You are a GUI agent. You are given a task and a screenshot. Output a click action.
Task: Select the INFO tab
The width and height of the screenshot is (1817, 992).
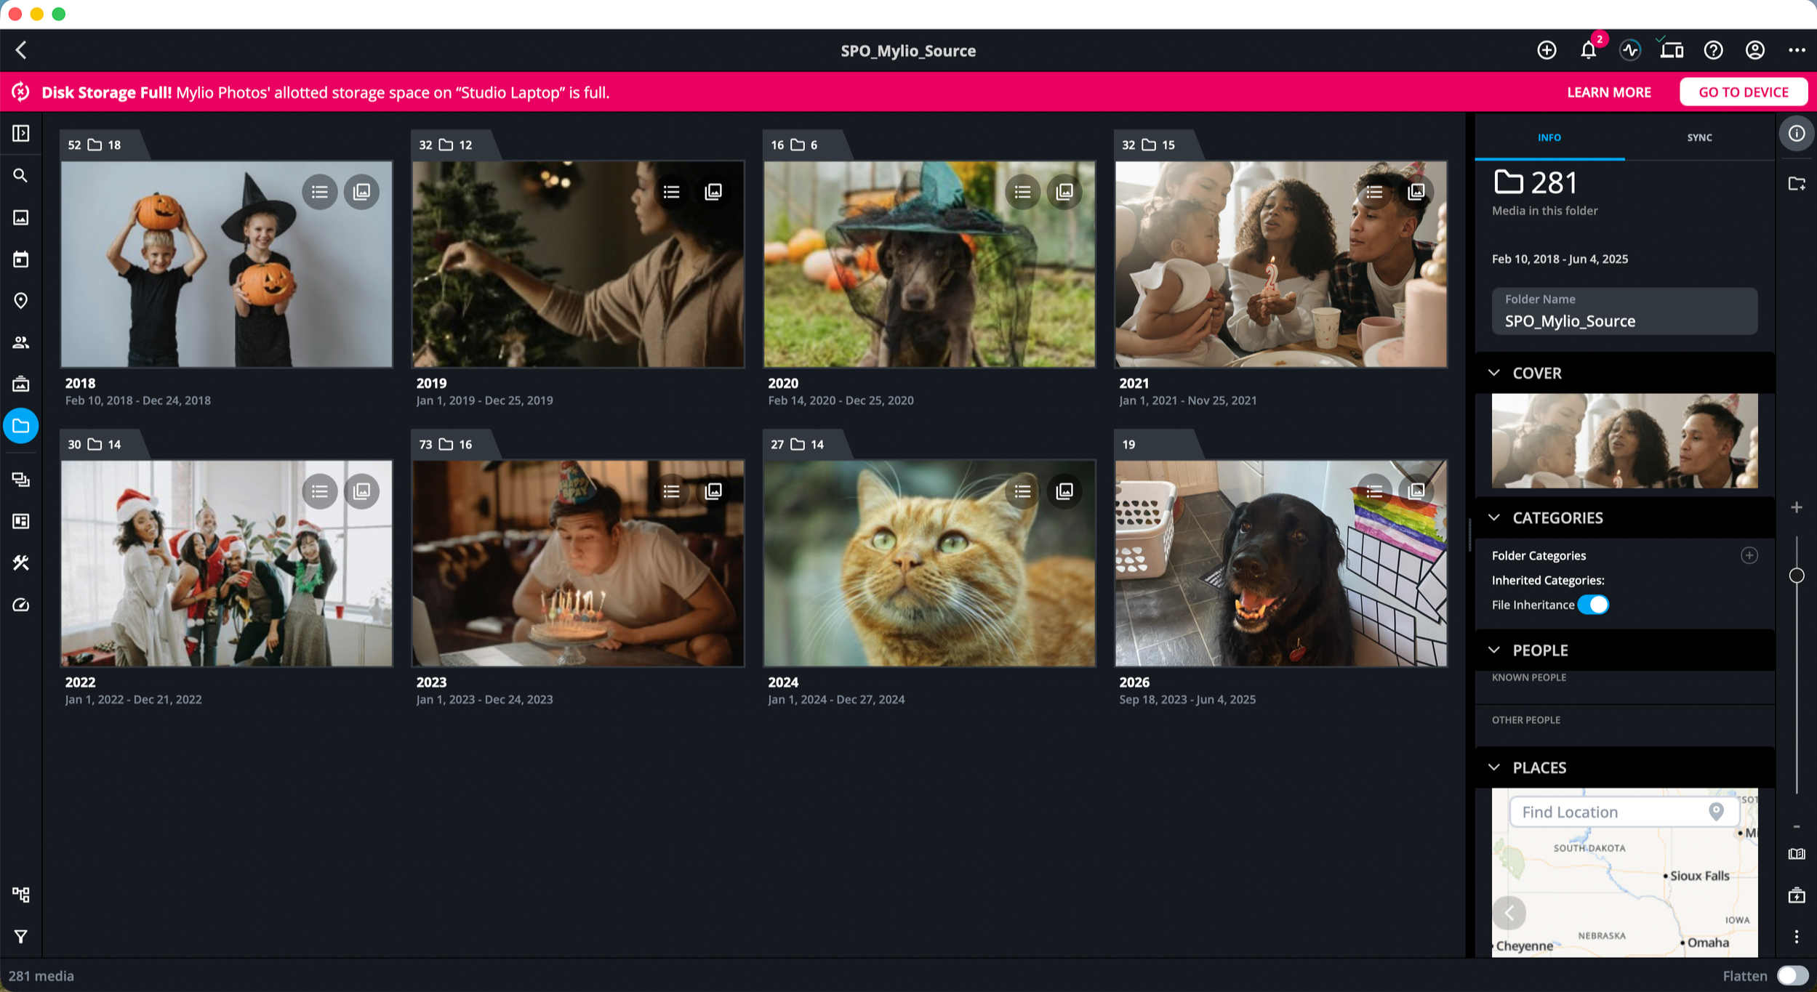(1549, 137)
